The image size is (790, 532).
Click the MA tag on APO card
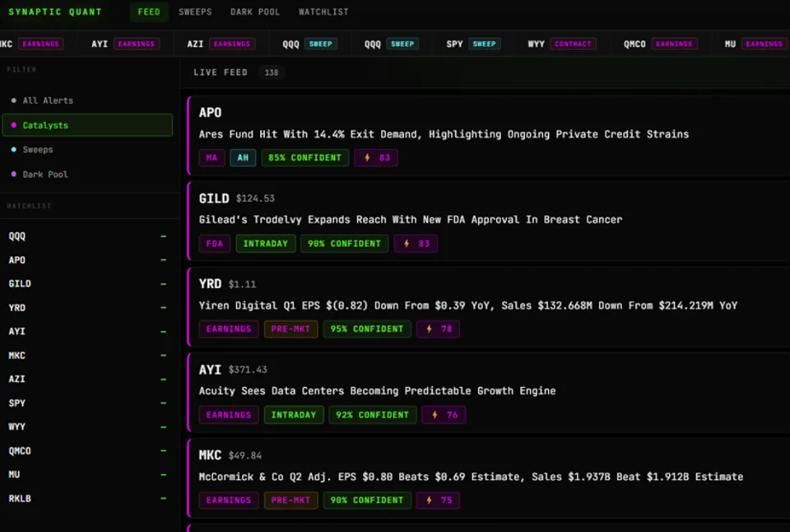click(211, 158)
